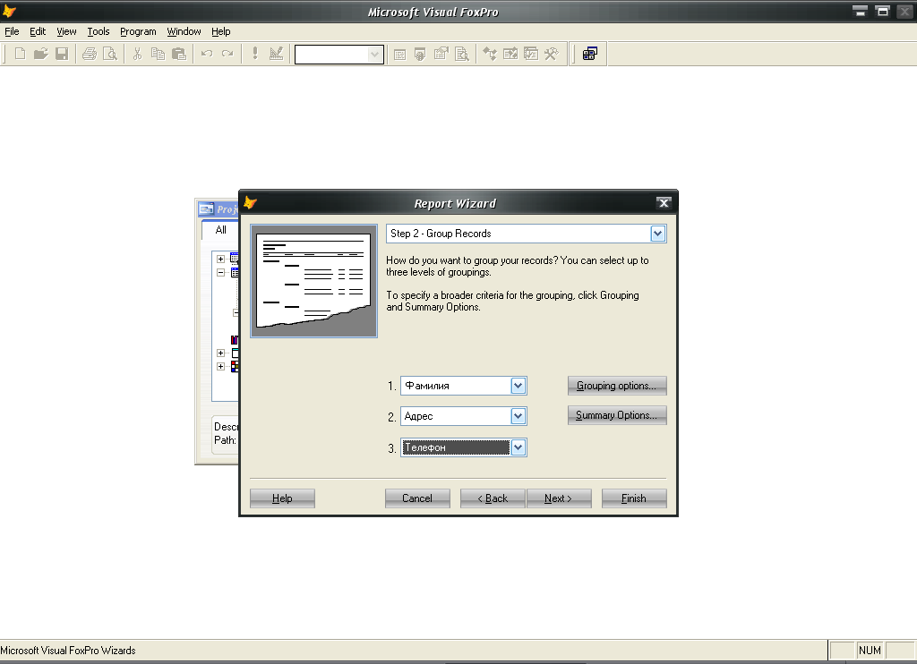Open the View menu

(66, 31)
